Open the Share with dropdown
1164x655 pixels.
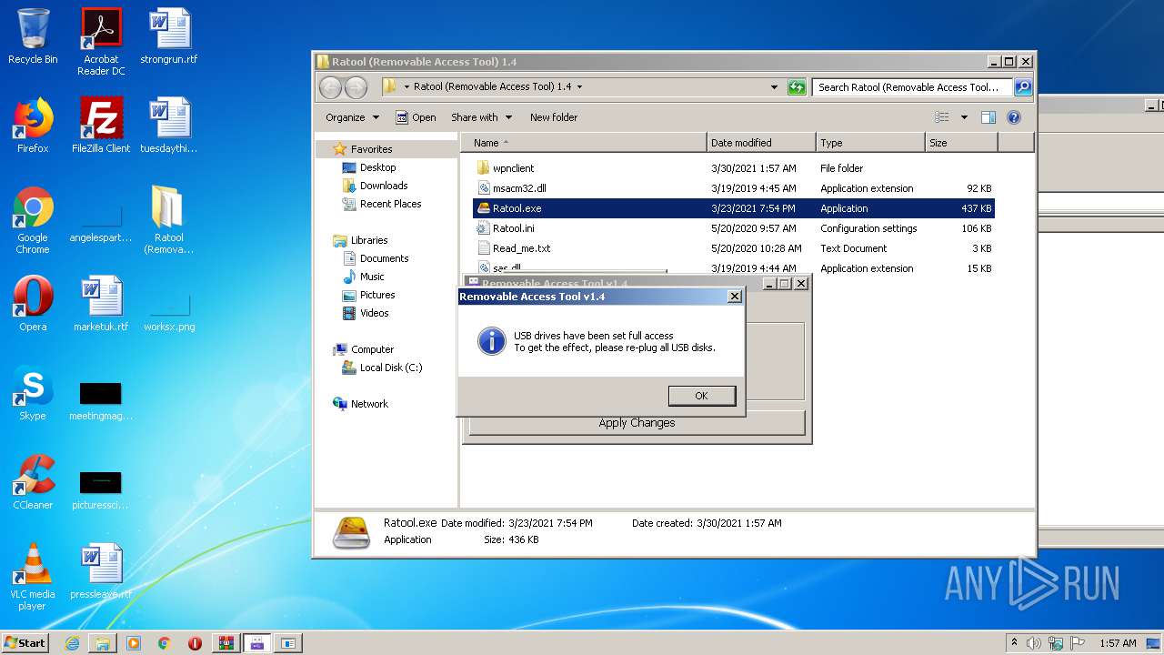[481, 117]
